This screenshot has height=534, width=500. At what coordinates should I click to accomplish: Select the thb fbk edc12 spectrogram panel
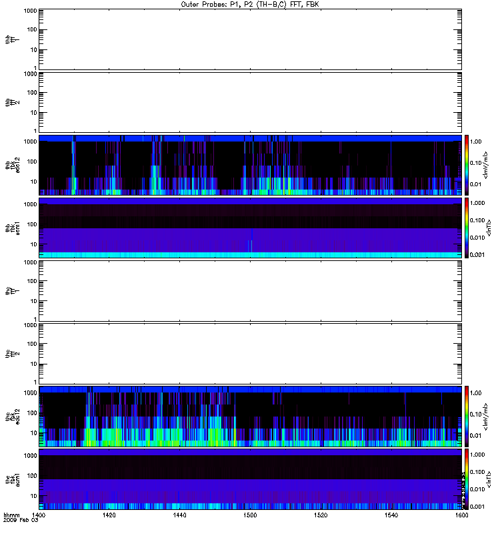pos(250,165)
